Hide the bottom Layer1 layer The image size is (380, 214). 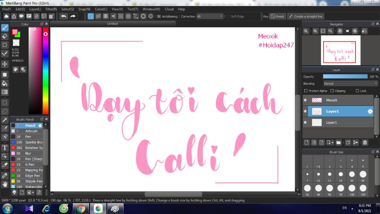point(305,123)
